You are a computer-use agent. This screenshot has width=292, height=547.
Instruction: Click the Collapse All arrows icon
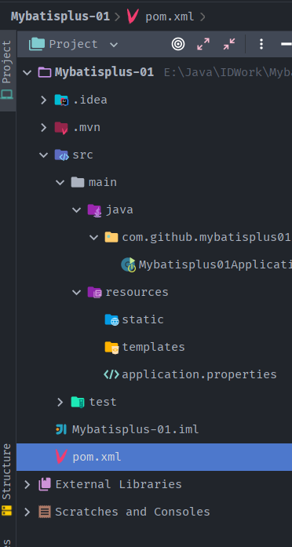click(x=229, y=44)
